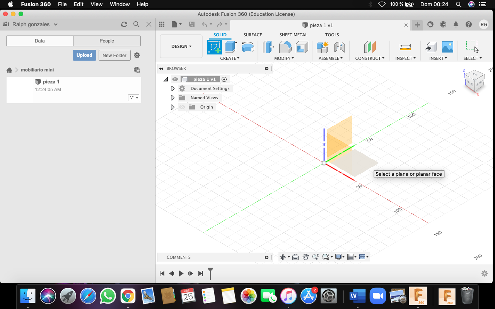Screen dimensions: 495x309
Task: Select the Create Sketch tool
Action: (x=215, y=47)
